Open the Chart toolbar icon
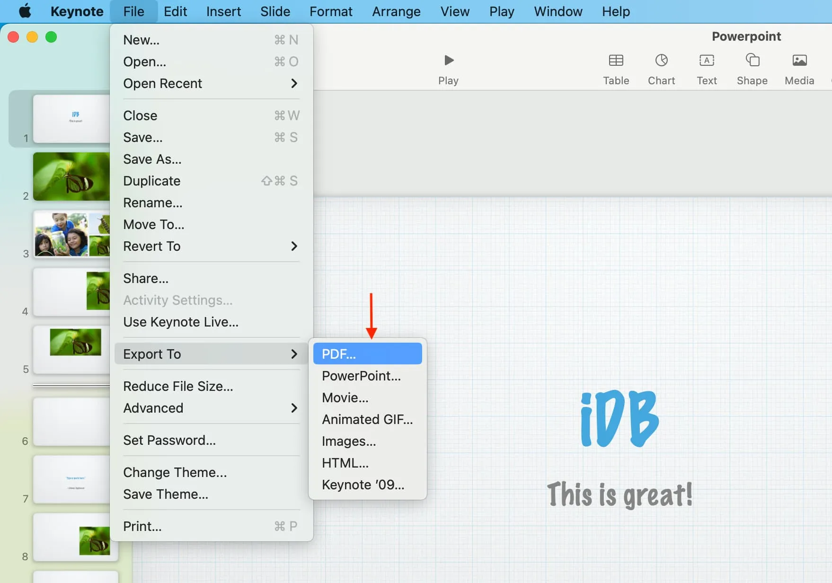This screenshot has width=832, height=583. tap(661, 61)
